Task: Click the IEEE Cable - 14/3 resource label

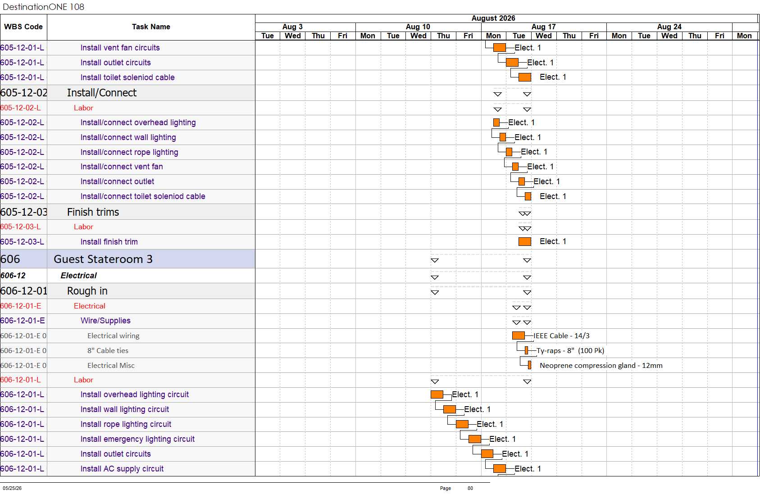Action: click(x=561, y=336)
